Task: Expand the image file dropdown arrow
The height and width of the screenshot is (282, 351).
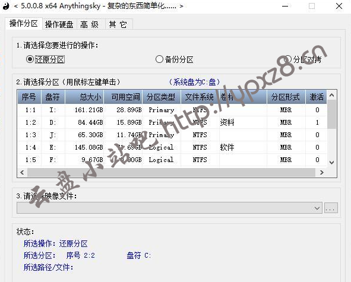Action: click(x=317, y=208)
